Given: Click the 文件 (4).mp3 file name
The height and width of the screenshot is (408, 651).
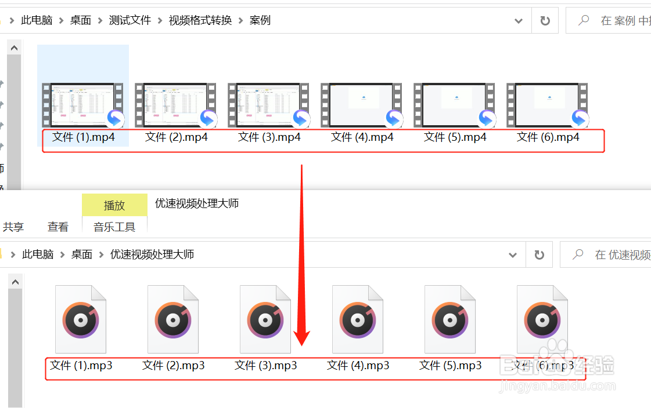Looking at the screenshot, I should [358, 365].
